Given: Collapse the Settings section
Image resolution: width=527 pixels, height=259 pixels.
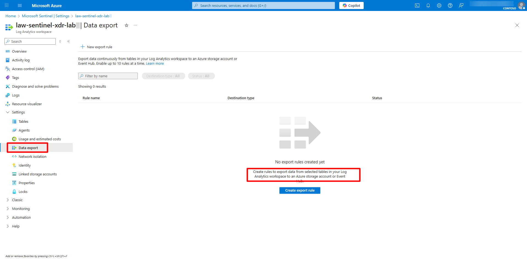Looking at the screenshot, I should click(8, 112).
